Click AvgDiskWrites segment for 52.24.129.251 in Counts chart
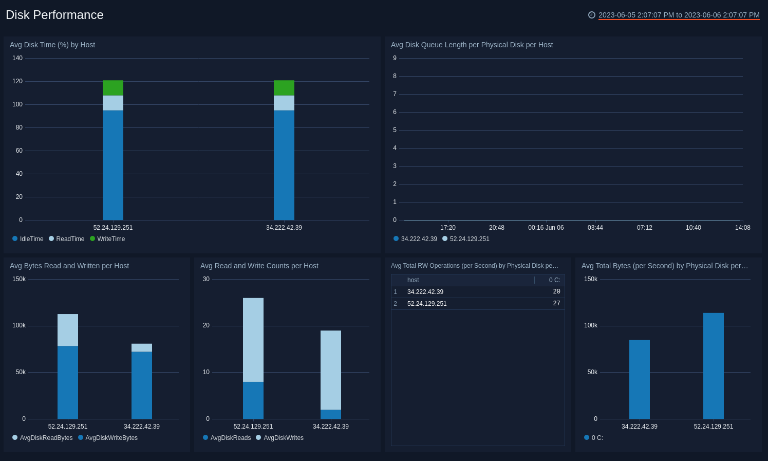 tap(253, 340)
